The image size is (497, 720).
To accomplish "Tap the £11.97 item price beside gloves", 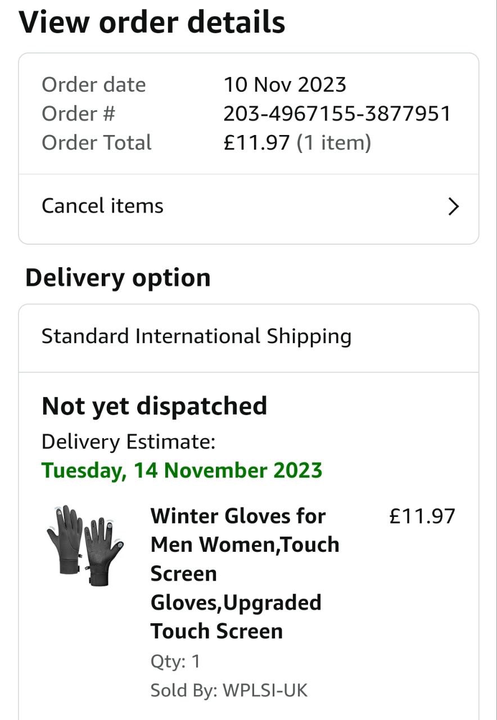I will pyautogui.click(x=422, y=516).
